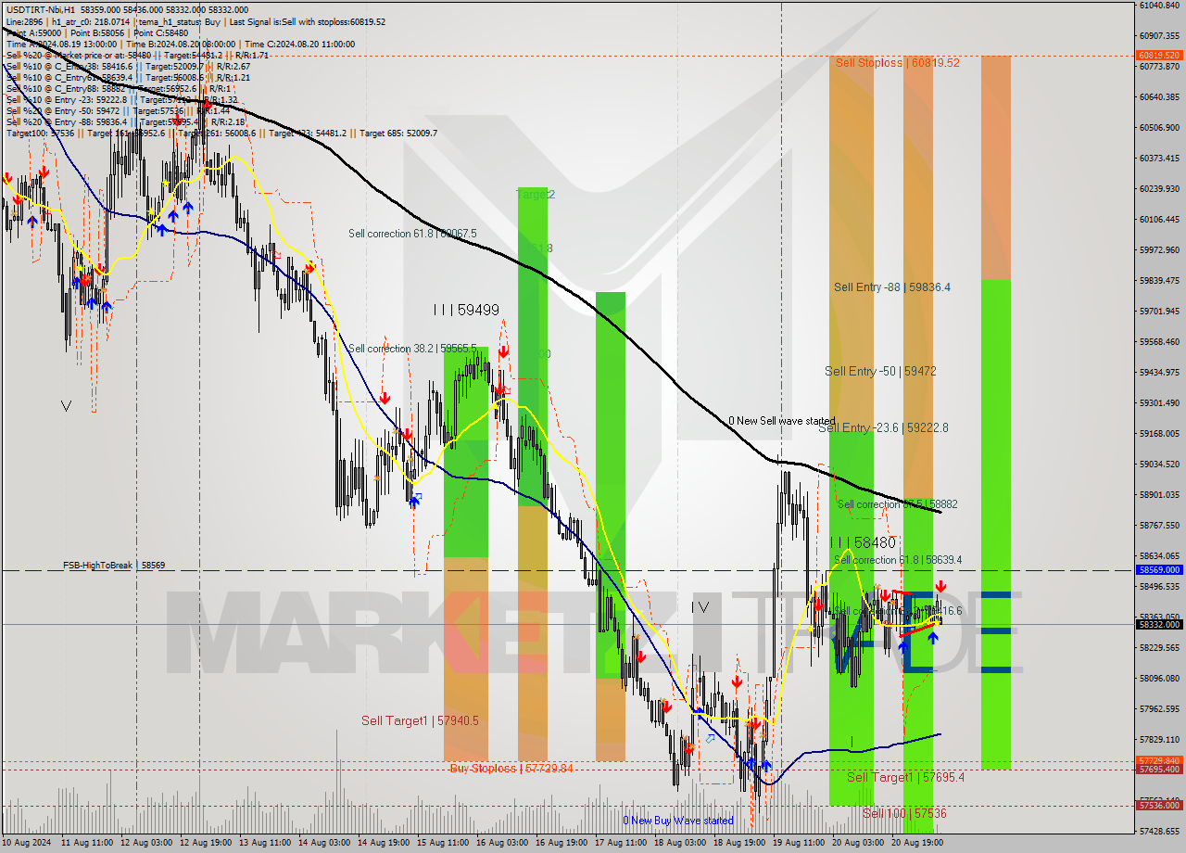The width and height of the screenshot is (1186, 853).
Task: Click 'Buy Stoploss | 57729.84' label
Action: (511, 768)
